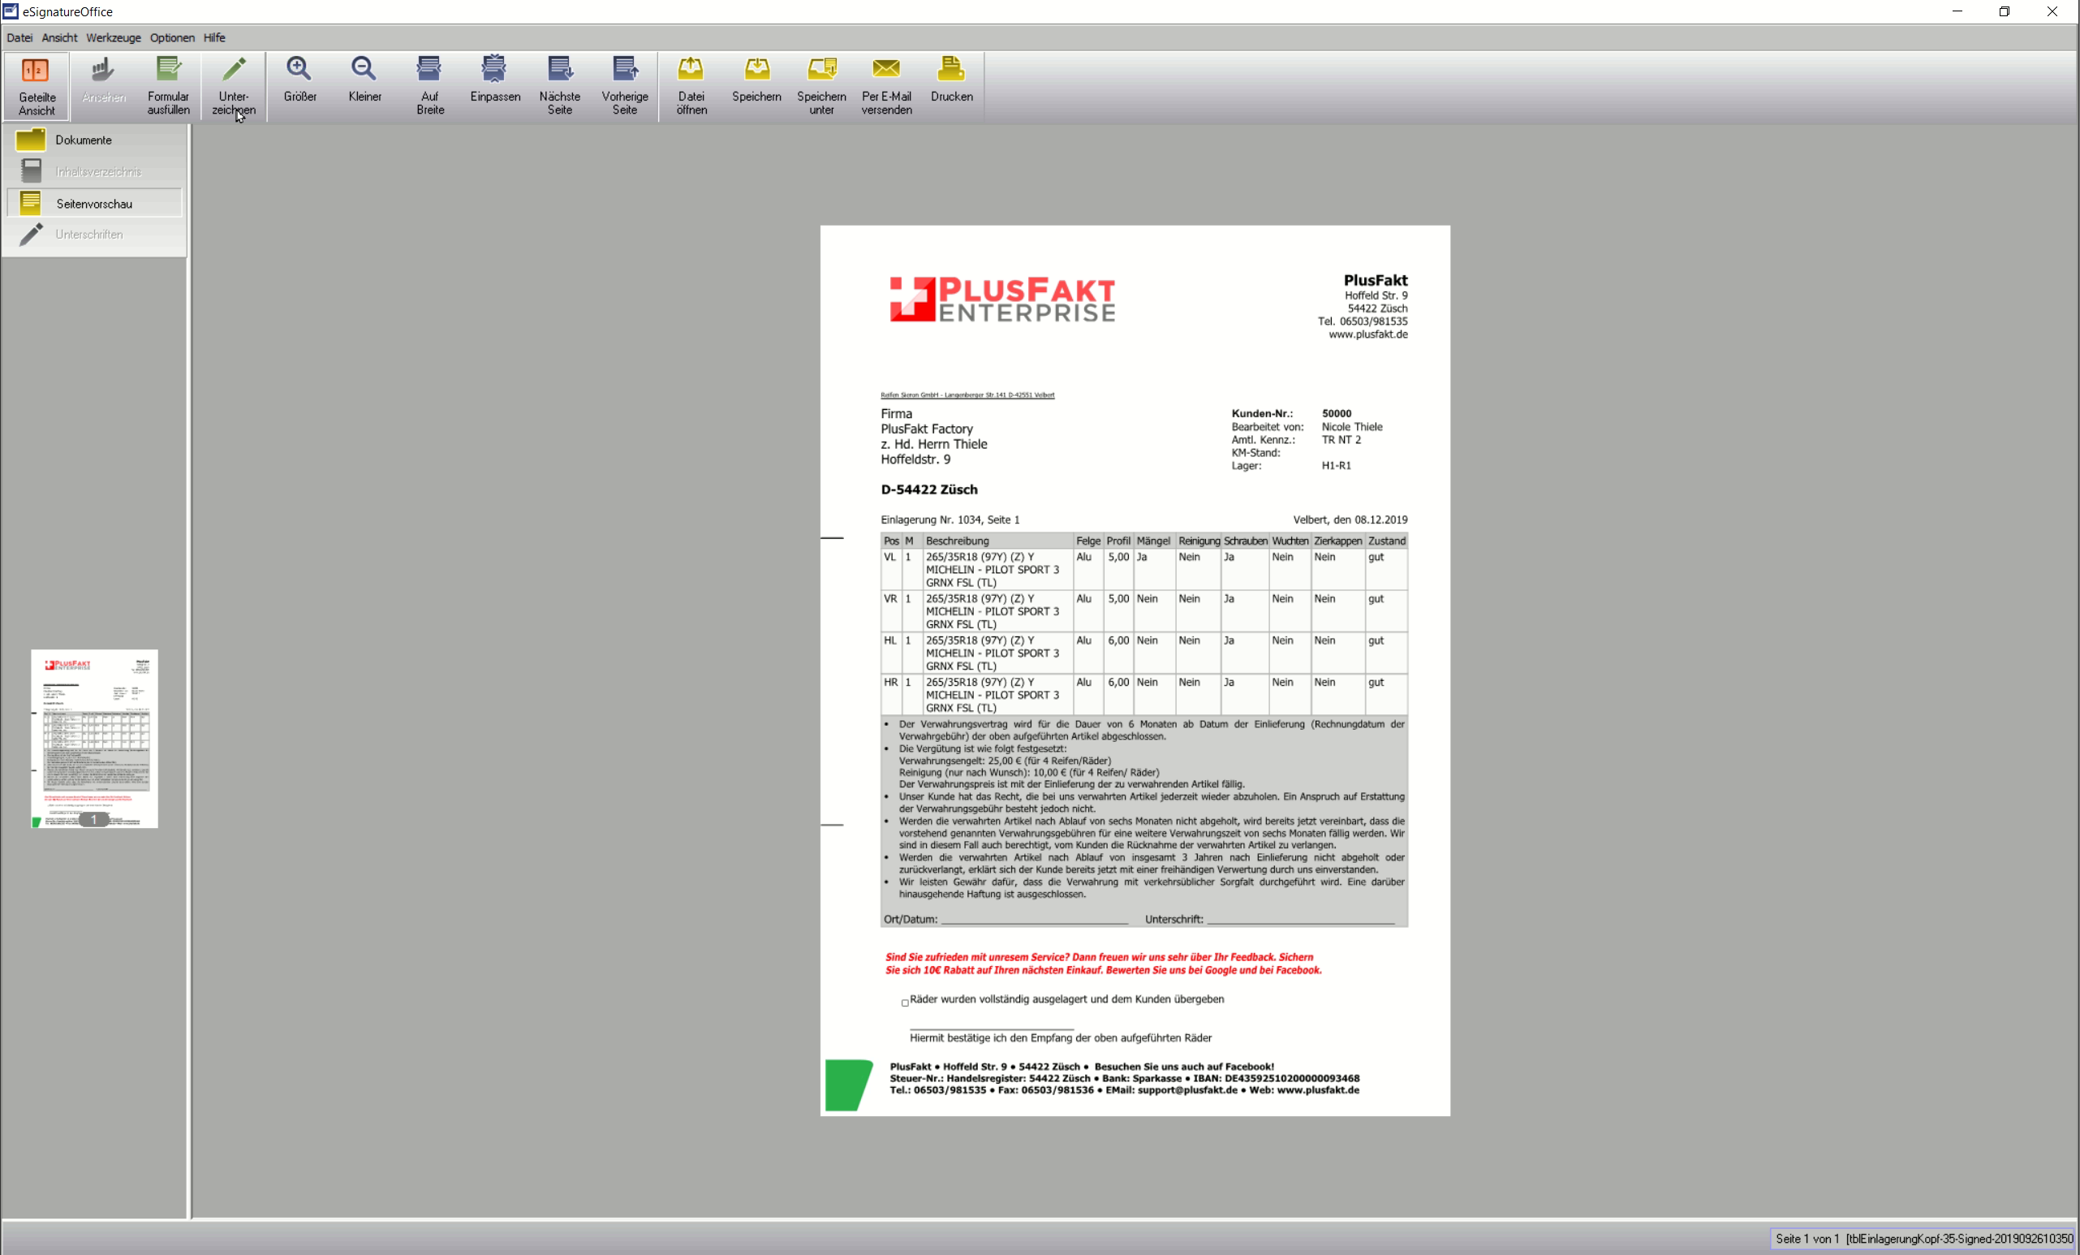Click the Zustand column header
The width and height of the screenshot is (2080, 1255).
1386,541
